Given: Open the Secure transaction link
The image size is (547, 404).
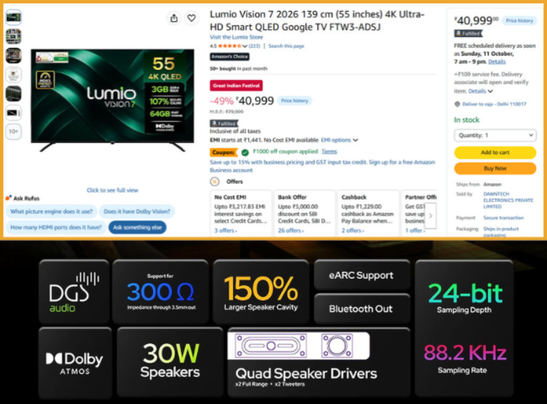Looking at the screenshot, I should coord(503,217).
